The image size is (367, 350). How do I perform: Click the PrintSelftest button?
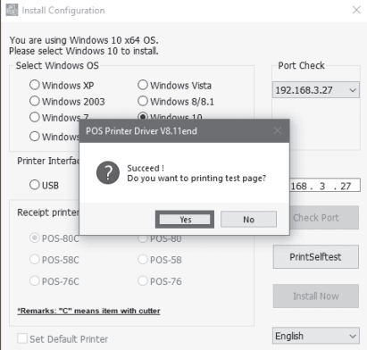316,257
